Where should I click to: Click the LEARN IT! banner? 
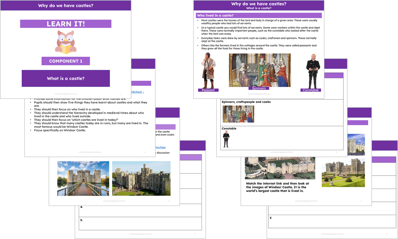[66, 24]
